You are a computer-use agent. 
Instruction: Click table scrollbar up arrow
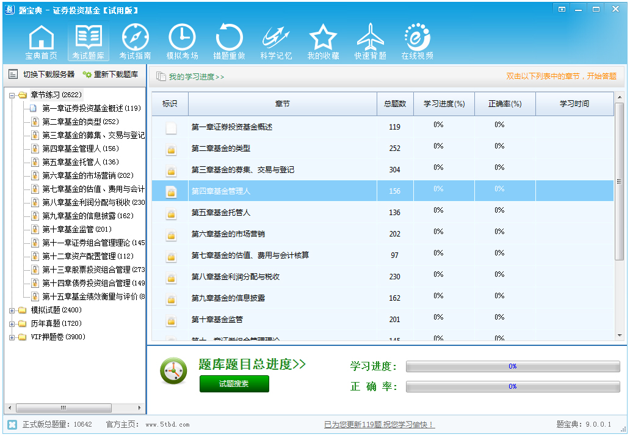(x=620, y=97)
